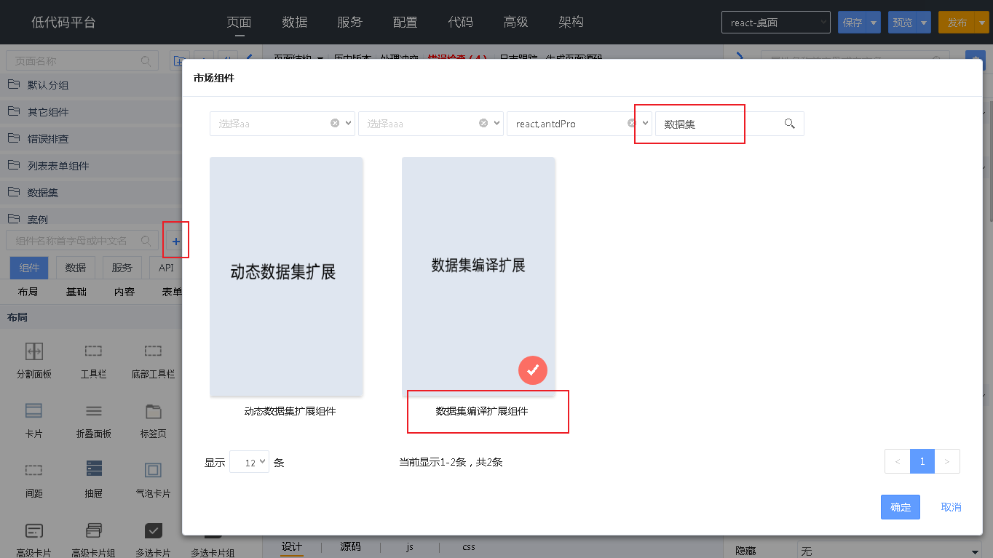Image resolution: width=993 pixels, height=558 pixels.
Task: Click the 预览 preview button
Action: coord(903,23)
